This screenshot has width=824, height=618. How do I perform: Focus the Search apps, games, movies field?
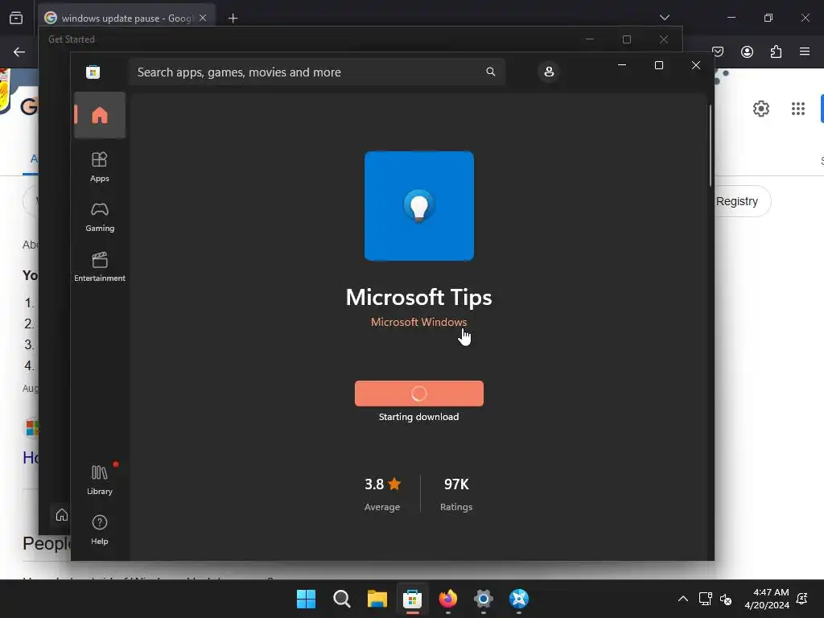point(315,72)
